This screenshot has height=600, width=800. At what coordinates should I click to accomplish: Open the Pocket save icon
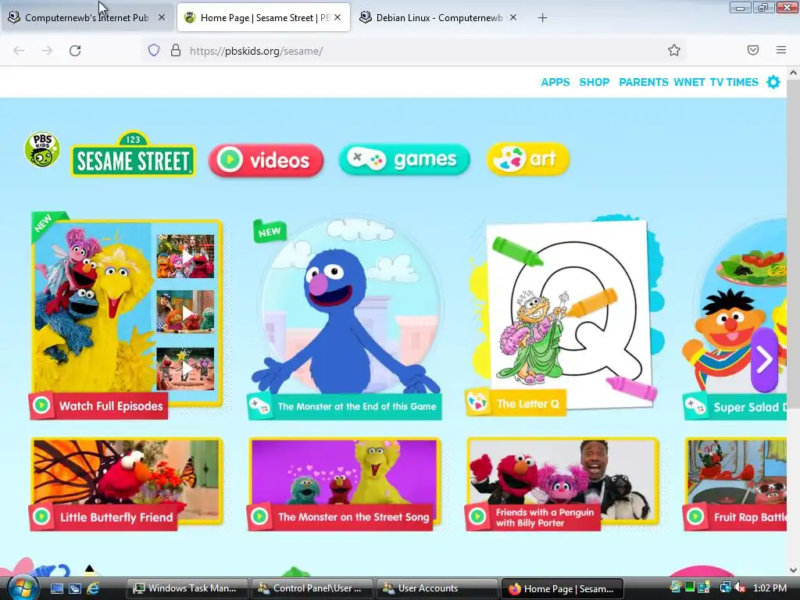pyautogui.click(x=753, y=50)
